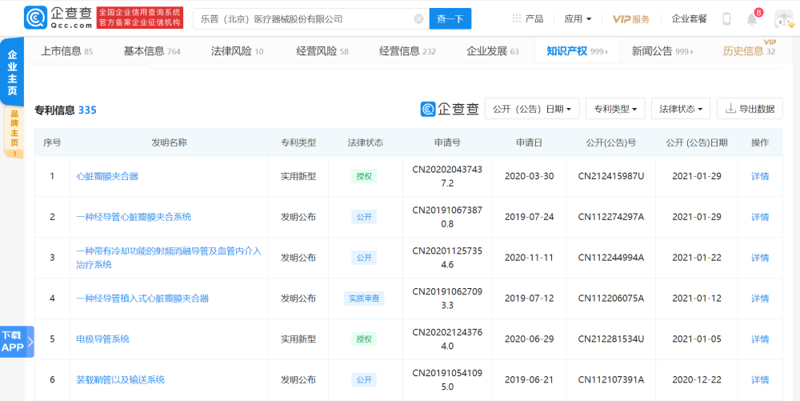This screenshot has height=401, width=800.
Task: Click publication date 2020-12-22
Action: click(697, 380)
